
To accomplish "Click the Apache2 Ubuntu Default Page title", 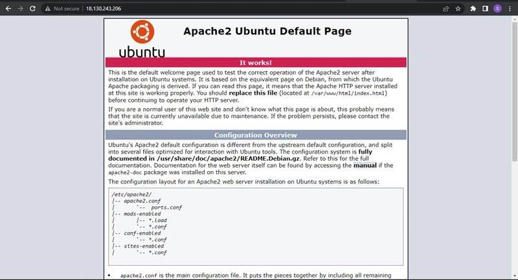I will coord(267,31).
